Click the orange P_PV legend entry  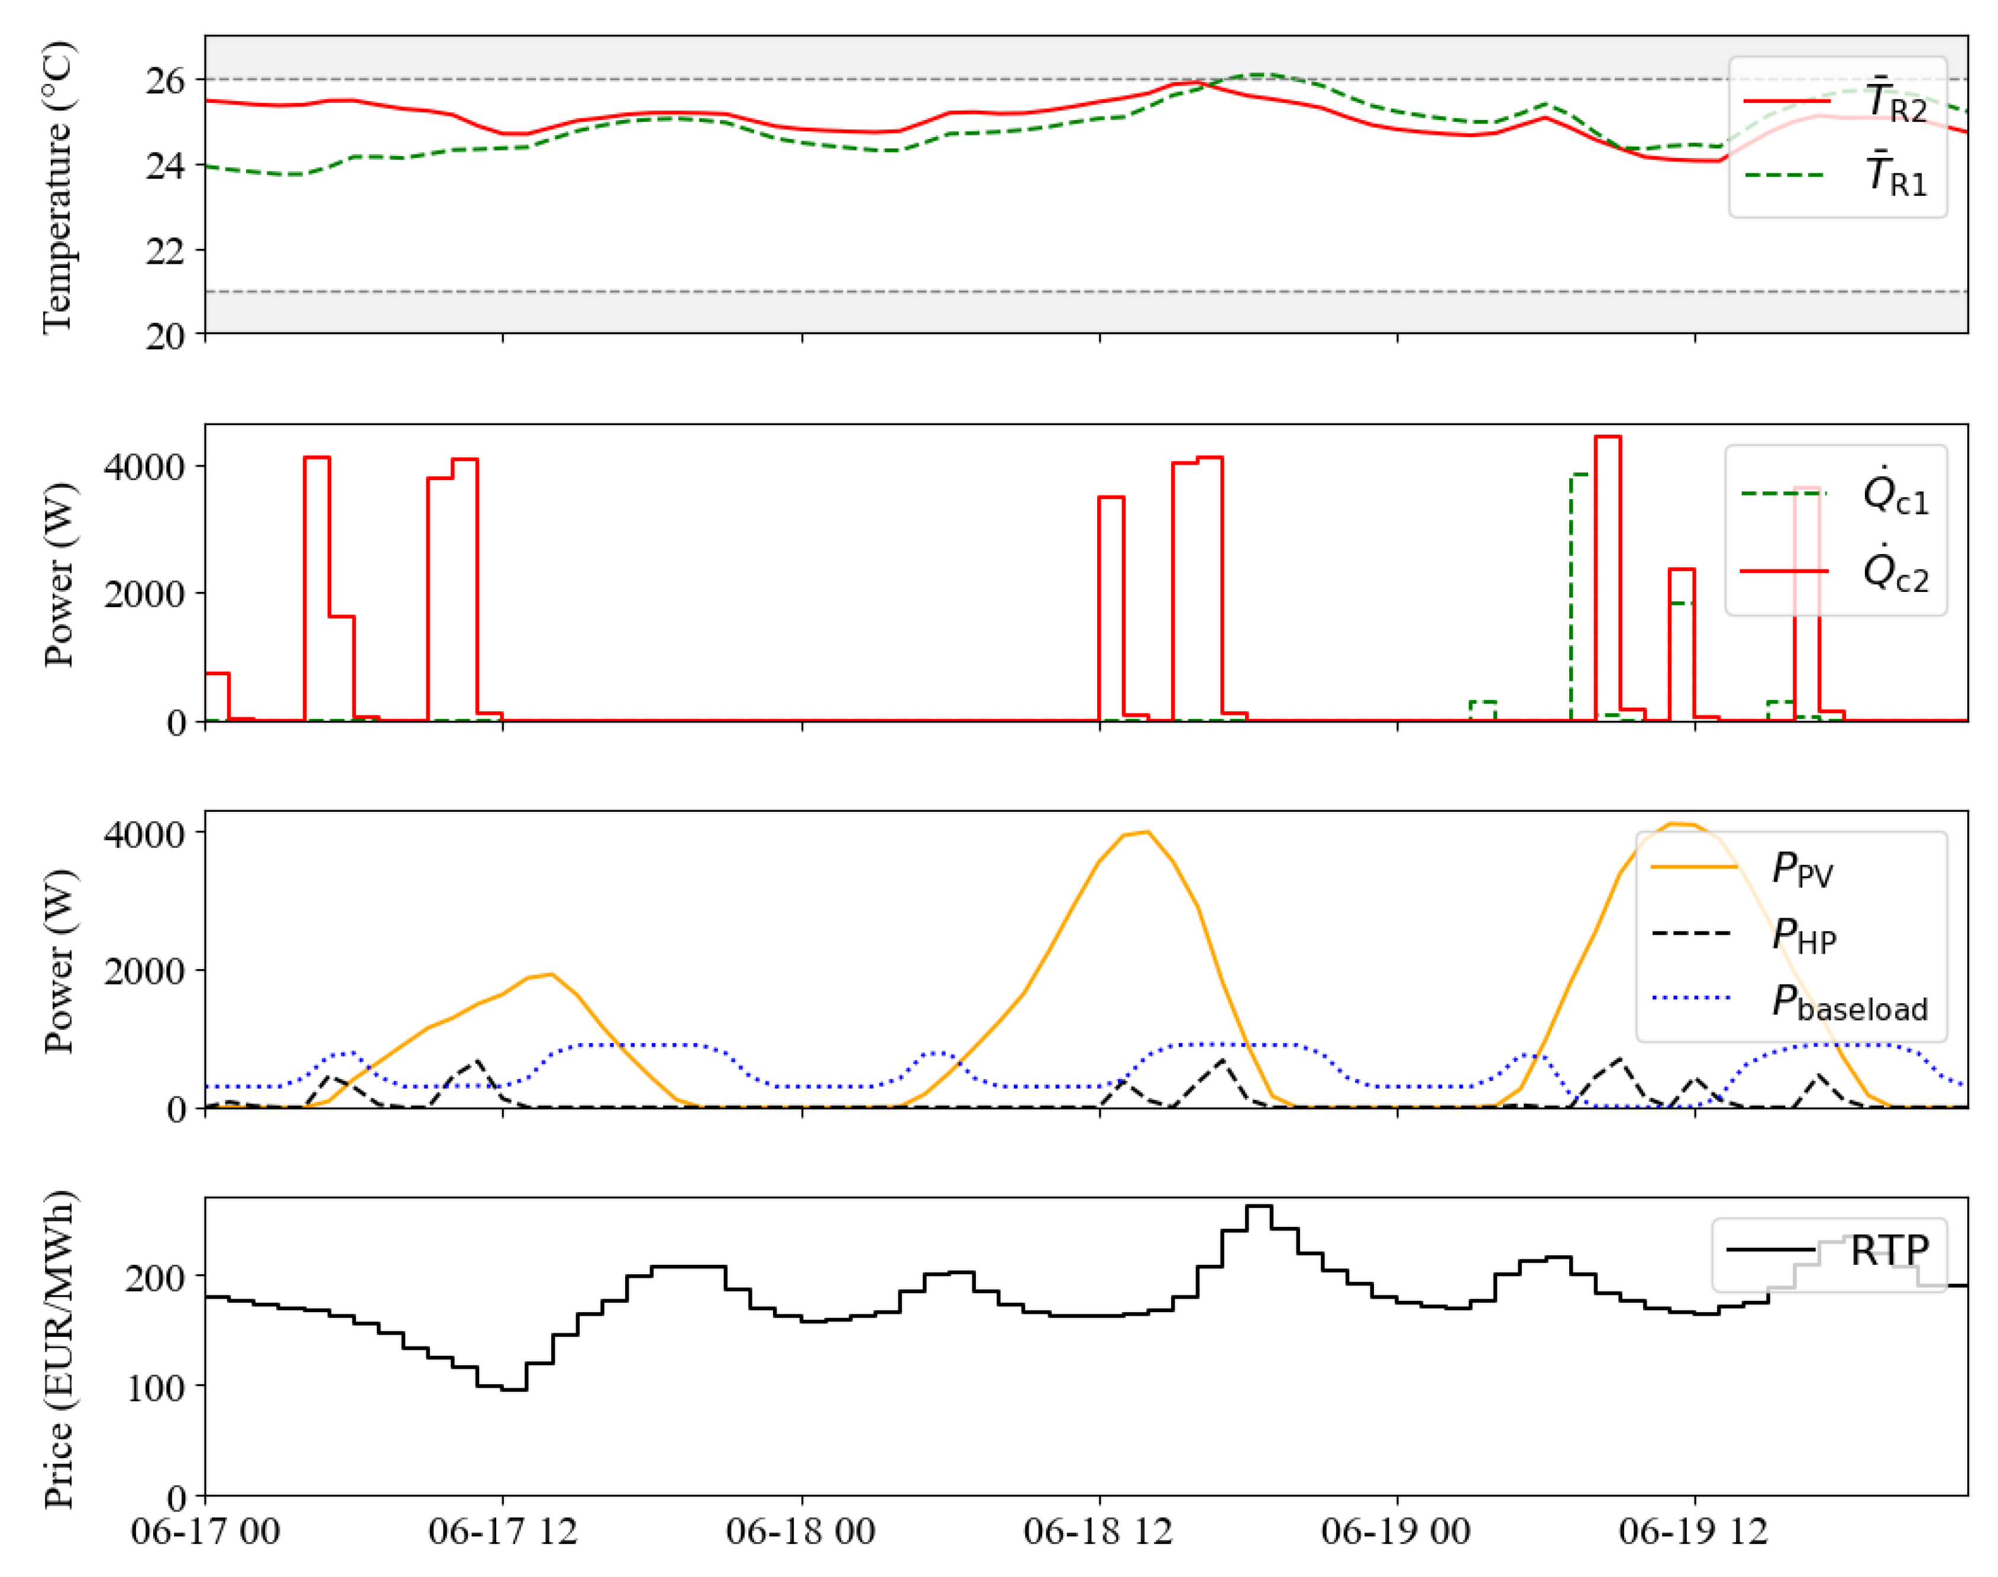[x=1695, y=867]
